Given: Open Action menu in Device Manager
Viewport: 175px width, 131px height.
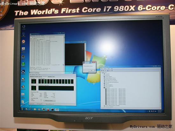Looking at the screenshot, I should point(105,69).
